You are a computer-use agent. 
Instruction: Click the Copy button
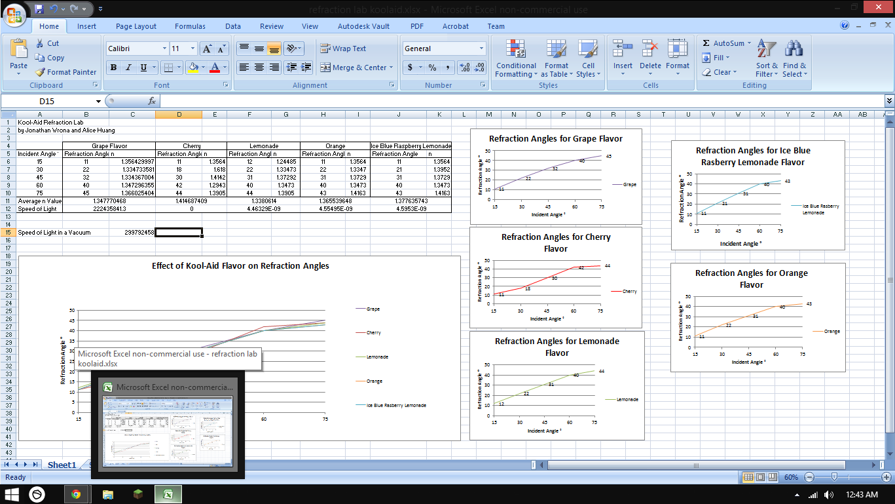coord(50,58)
